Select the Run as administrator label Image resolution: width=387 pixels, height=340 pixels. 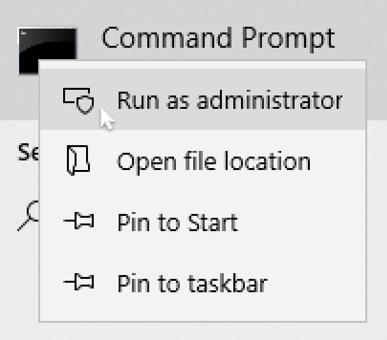(230, 100)
